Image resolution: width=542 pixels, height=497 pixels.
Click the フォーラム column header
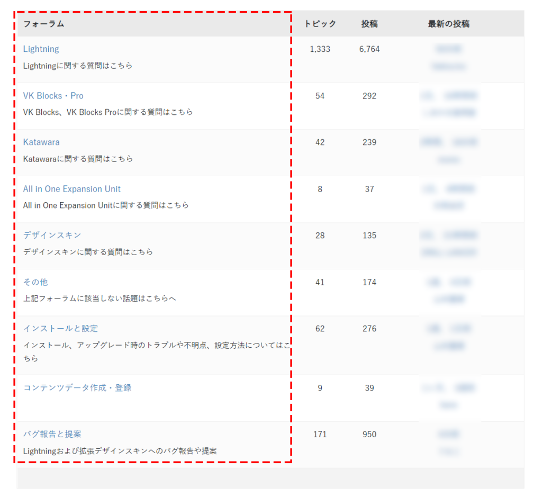click(43, 24)
